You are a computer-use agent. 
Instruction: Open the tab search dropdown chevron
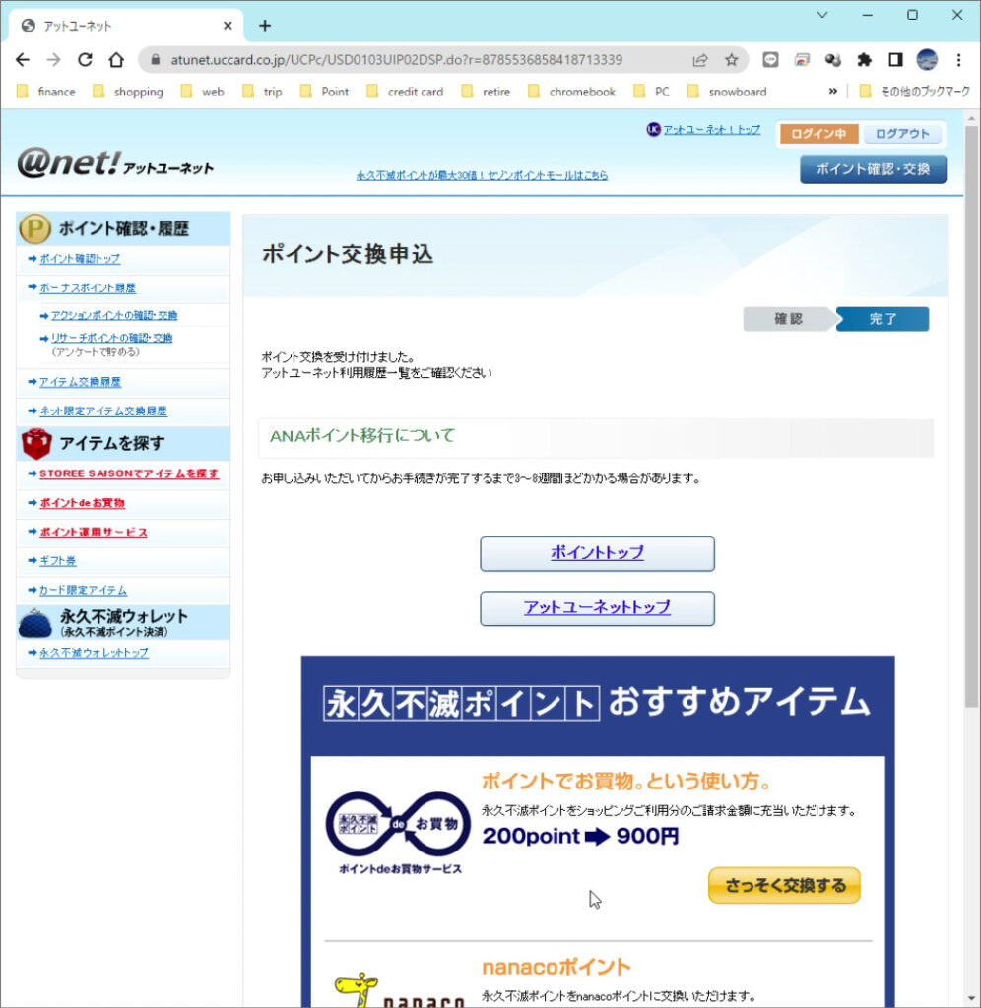click(822, 15)
